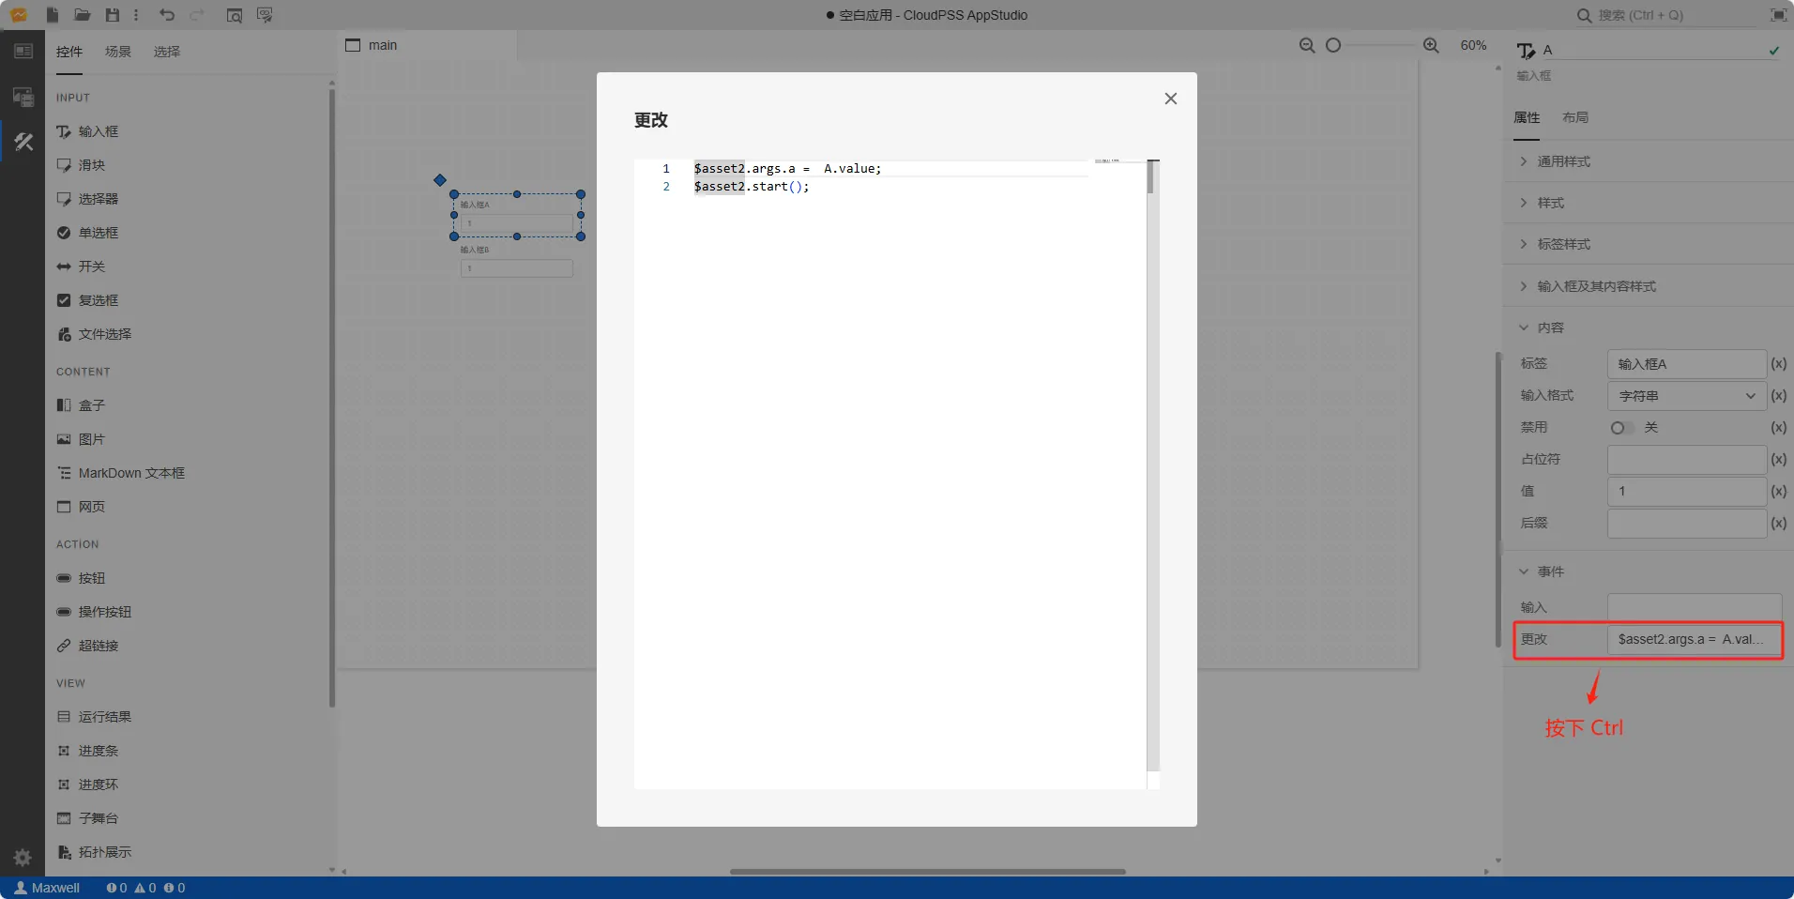
Task: Expand the 样式 section
Action: 1649,203
